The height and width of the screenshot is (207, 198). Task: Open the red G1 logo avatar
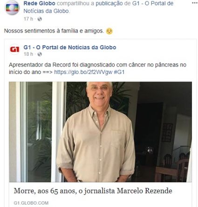(x=14, y=49)
